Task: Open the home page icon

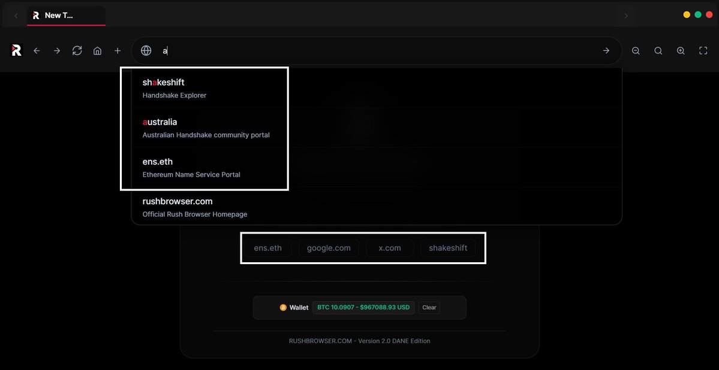Action: (97, 50)
